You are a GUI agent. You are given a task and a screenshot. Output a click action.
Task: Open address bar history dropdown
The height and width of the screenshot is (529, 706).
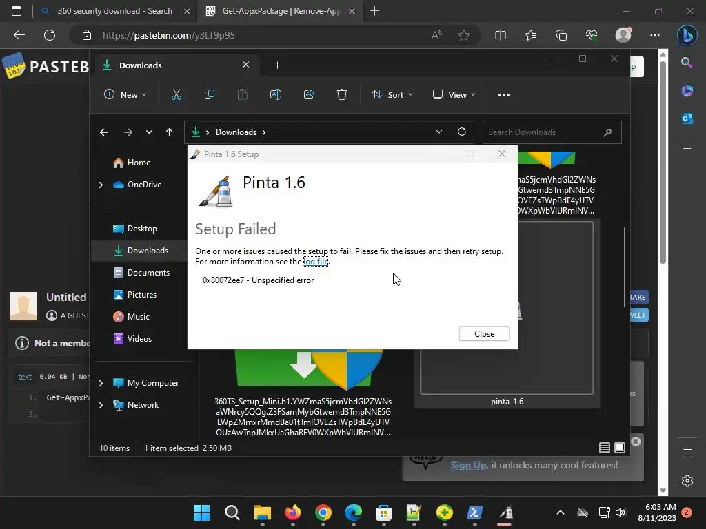coord(439,132)
